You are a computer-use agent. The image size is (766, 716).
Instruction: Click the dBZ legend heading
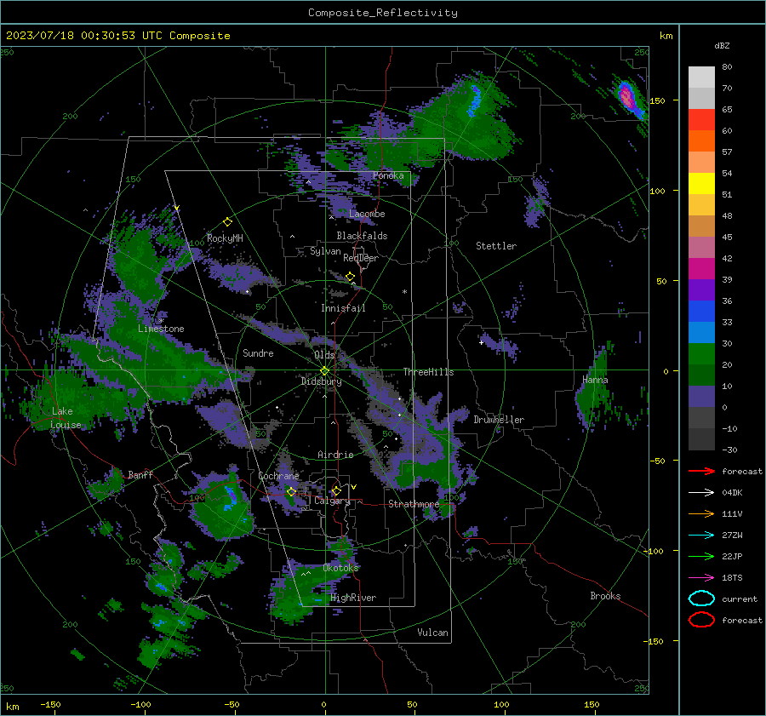click(x=722, y=45)
